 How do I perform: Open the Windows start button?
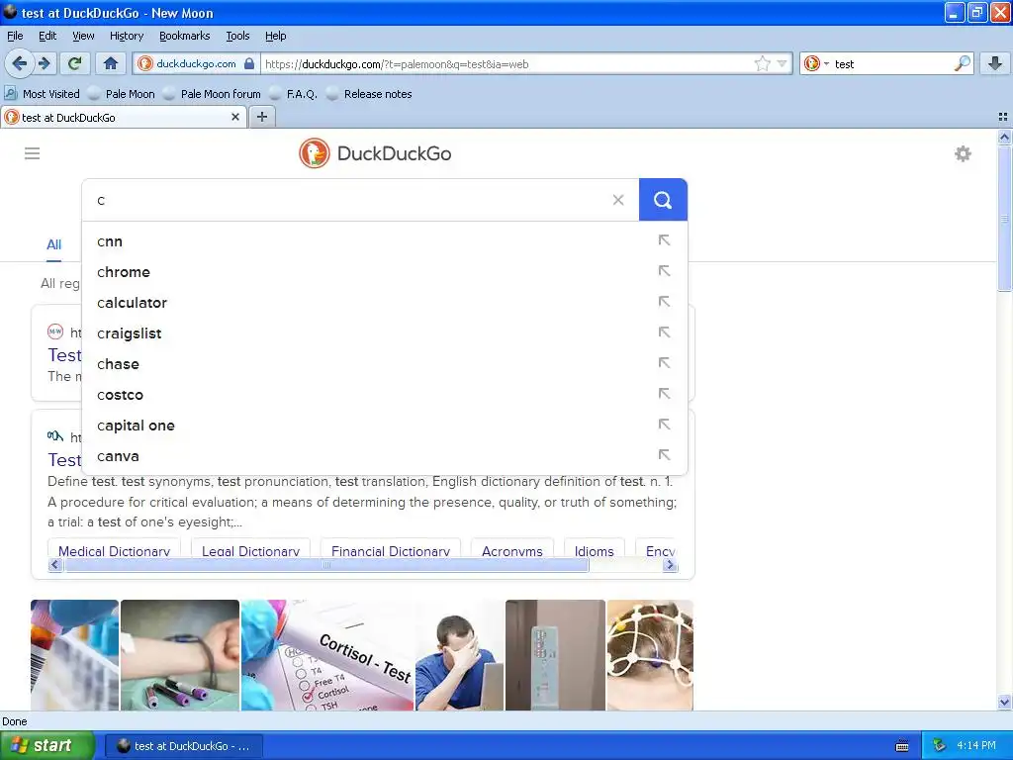pyautogui.click(x=47, y=745)
